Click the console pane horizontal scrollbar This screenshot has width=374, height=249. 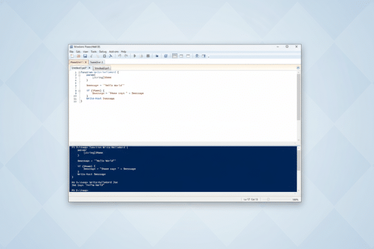[182, 194]
